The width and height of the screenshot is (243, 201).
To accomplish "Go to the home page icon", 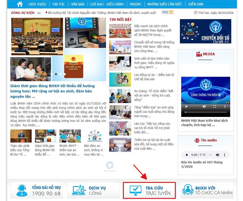I will pos(20,4).
